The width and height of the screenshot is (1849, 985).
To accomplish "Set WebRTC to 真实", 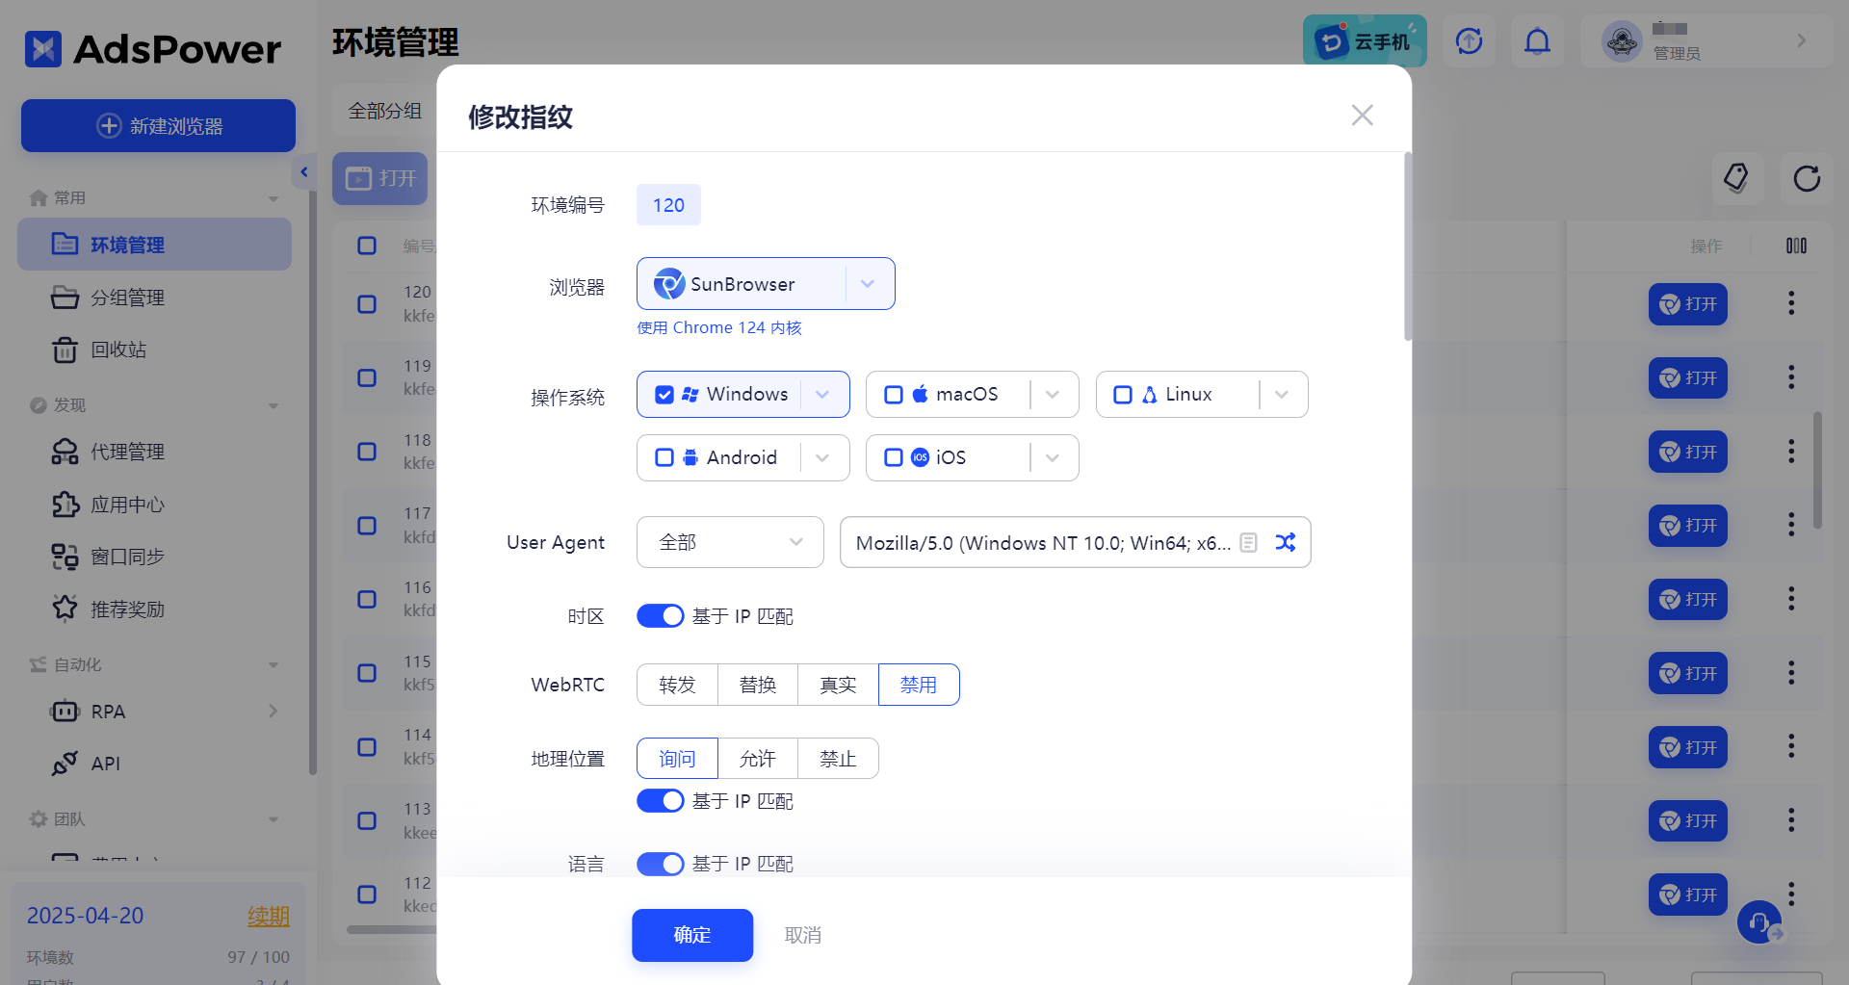I will tap(838, 685).
